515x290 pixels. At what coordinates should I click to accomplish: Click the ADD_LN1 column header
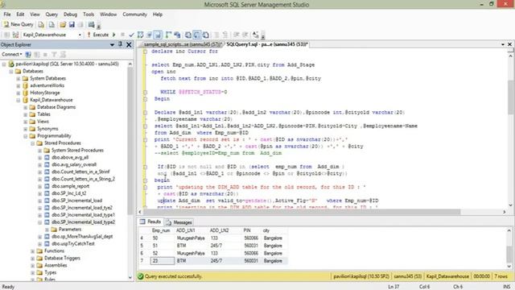(186, 231)
